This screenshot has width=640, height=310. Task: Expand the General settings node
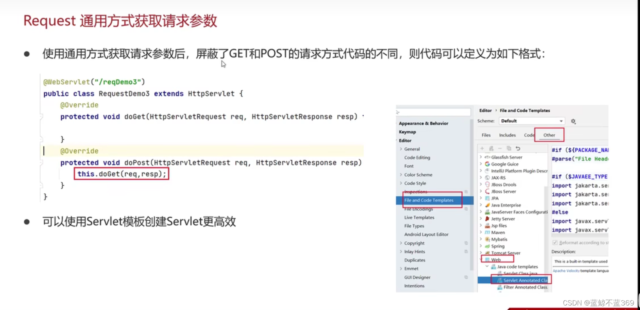click(401, 149)
